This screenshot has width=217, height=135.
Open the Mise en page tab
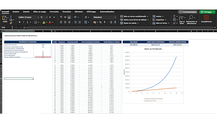(40, 12)
